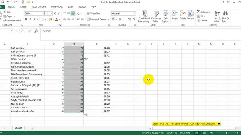The width and height of the screenshot is (241, 135).
Task: Select the Sheet1 tab
Action: 18,128
